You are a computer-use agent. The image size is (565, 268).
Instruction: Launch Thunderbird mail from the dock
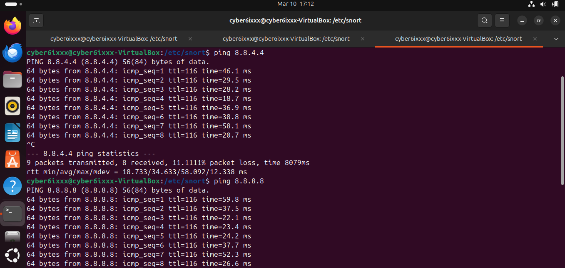click(x=12, y=53)
